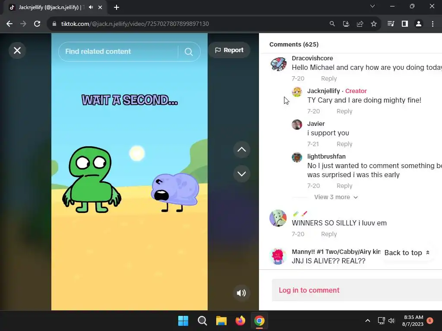Open Dracovishcore's username link
Screen dimensions: 442x331
click(x=312, y=58)
